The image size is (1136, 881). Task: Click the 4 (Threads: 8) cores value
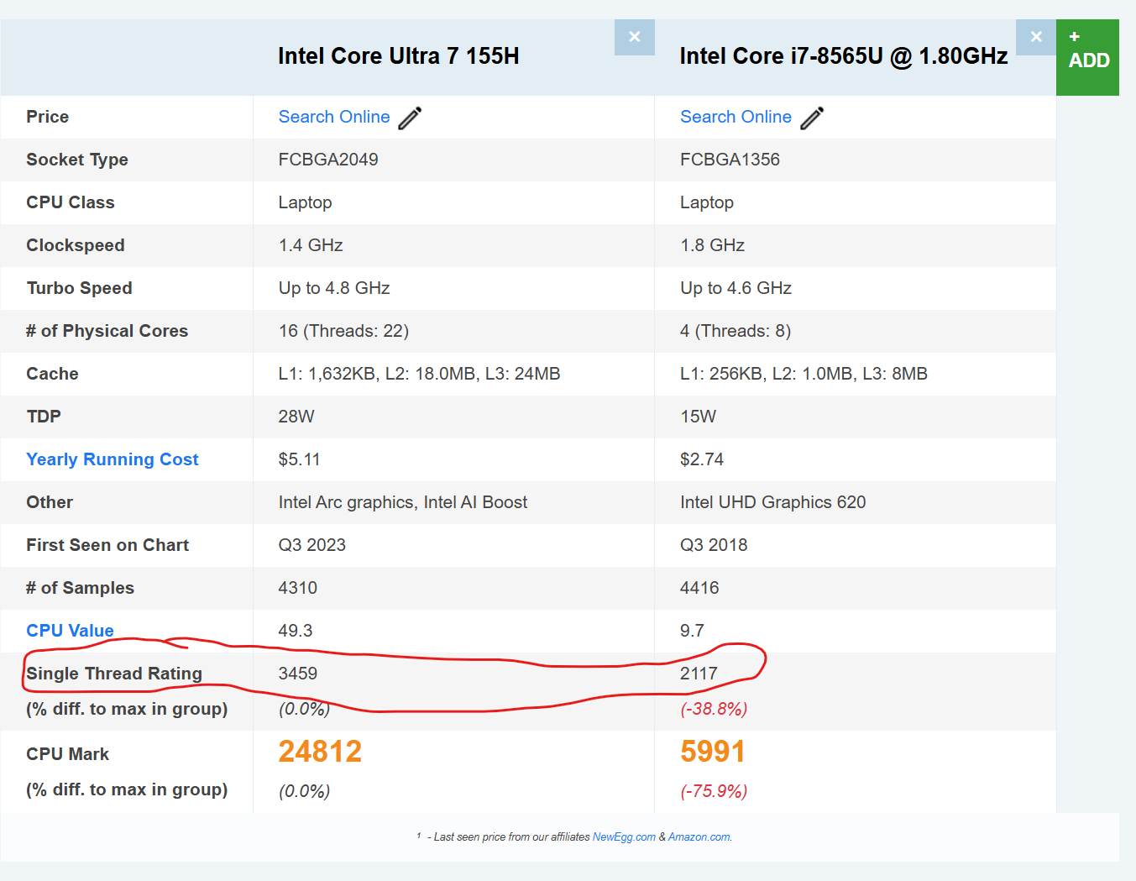736,331
